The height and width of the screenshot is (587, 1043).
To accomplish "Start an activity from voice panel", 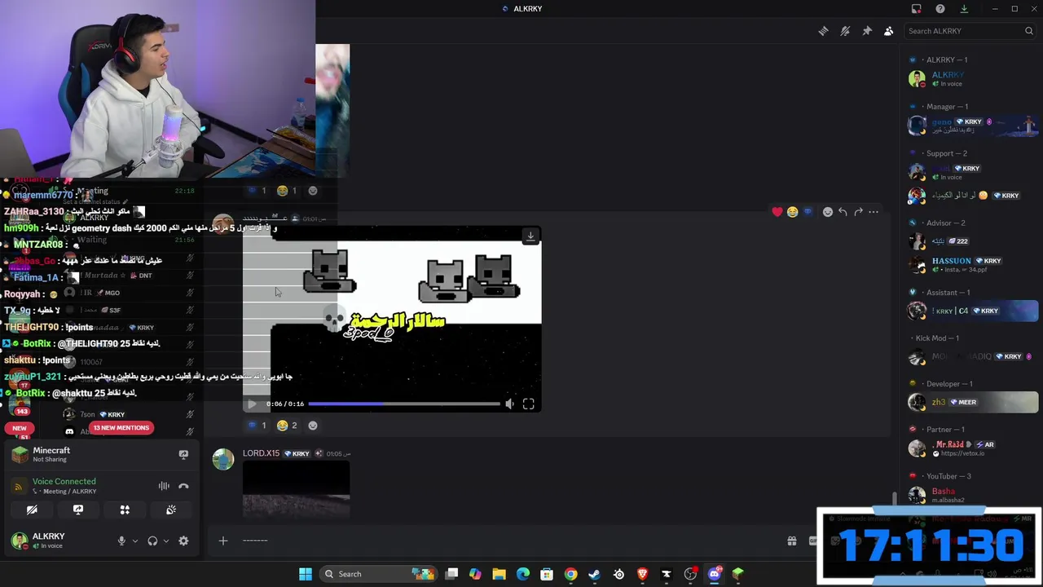I will pyautogui.click(x=125, y=510).
